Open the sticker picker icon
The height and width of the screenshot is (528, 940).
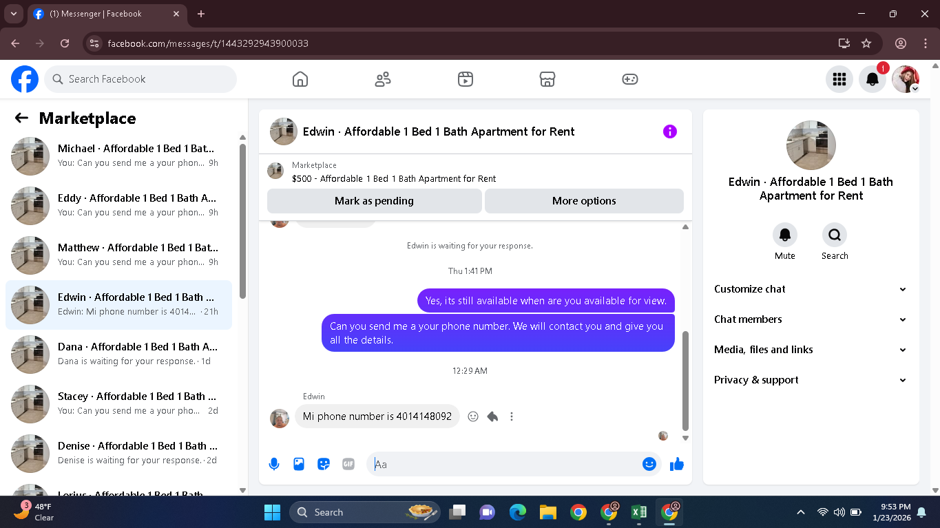click(324, 464)
